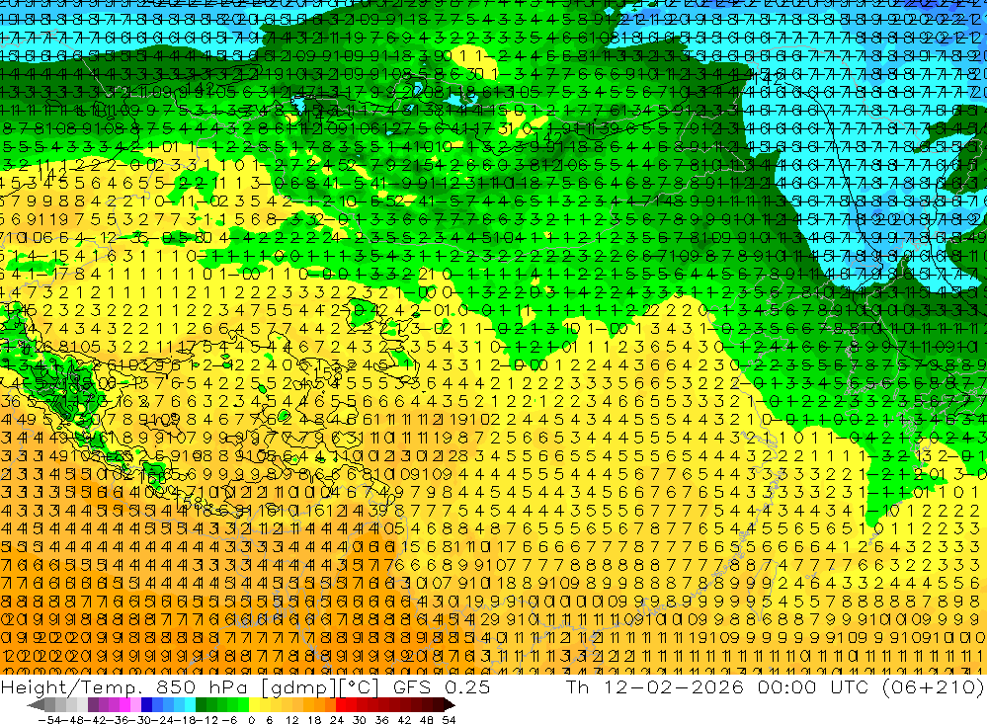Click the "54" maximum legend scale value
Screen dimensions: 988x724
[x=449, y=720]
